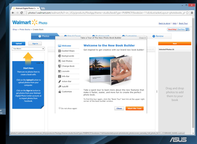Click the Welcome book icon in tour sidebar
Screen dimensions: 197x144
[x=60, y=46]
